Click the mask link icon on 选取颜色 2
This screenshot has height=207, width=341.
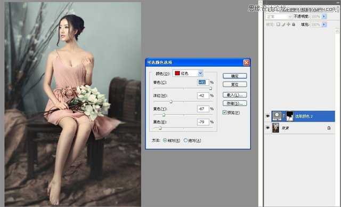pyautogui.click(x=283, y=116)
